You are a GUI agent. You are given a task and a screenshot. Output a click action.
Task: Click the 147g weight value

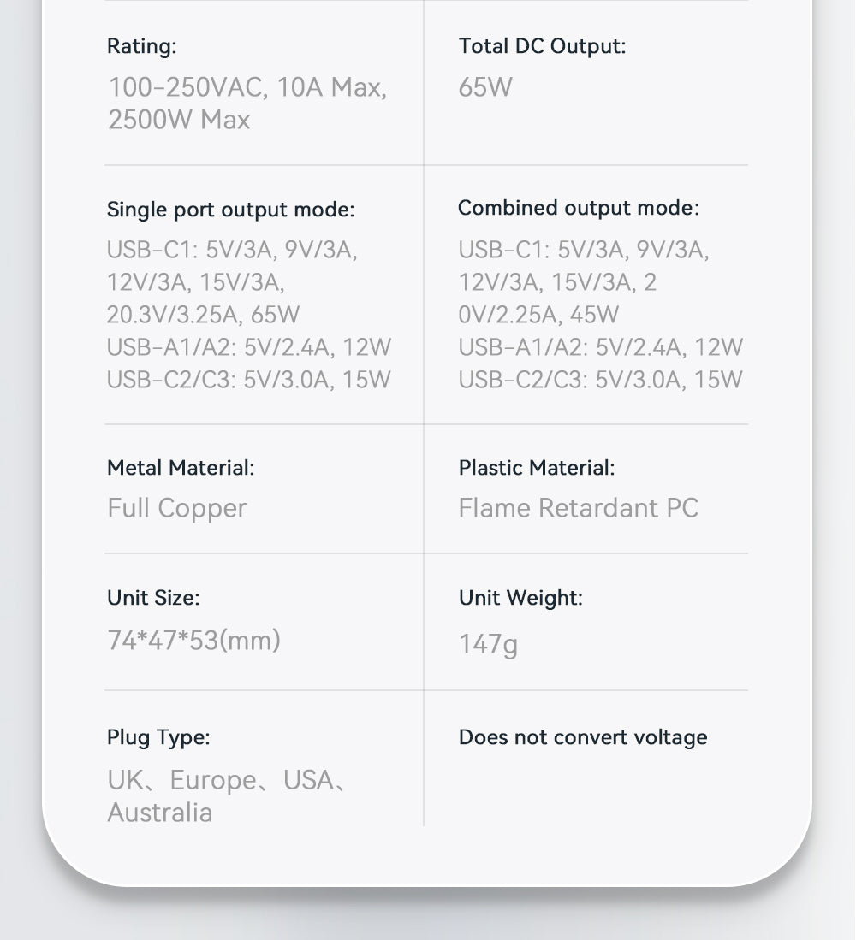(488, 643)
